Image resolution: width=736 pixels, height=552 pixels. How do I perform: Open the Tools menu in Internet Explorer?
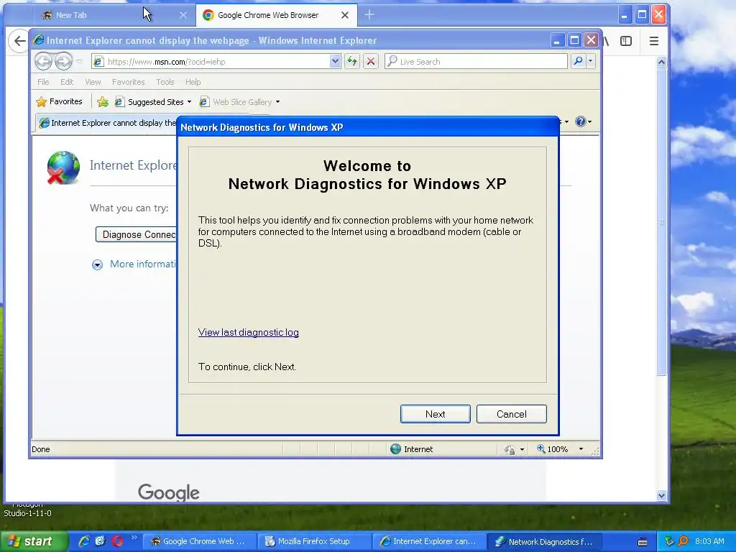click(165, 82)
